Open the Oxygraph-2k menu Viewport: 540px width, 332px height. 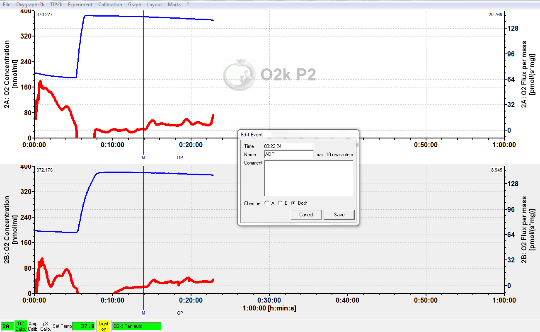tap(30, 5)
